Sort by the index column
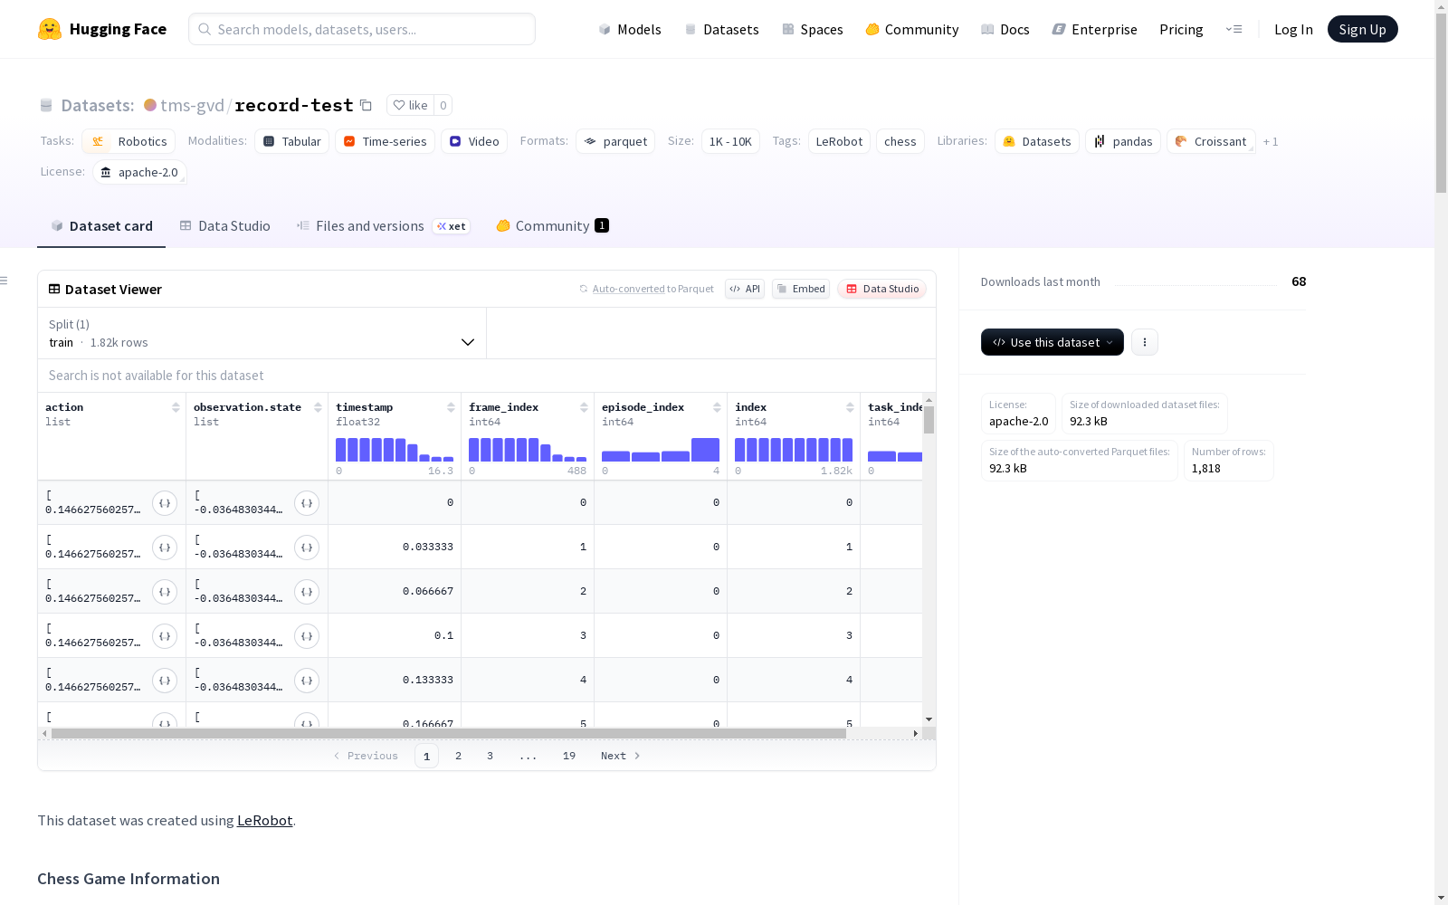The height and width of the screenshot is (905, 1448). pyautogui.click(x=850, y=407)
